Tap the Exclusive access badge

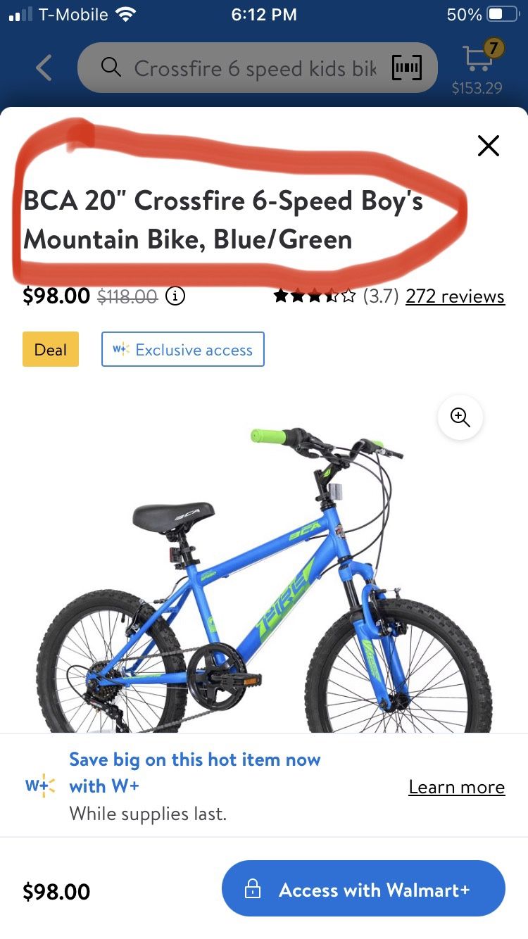(183, 349)
